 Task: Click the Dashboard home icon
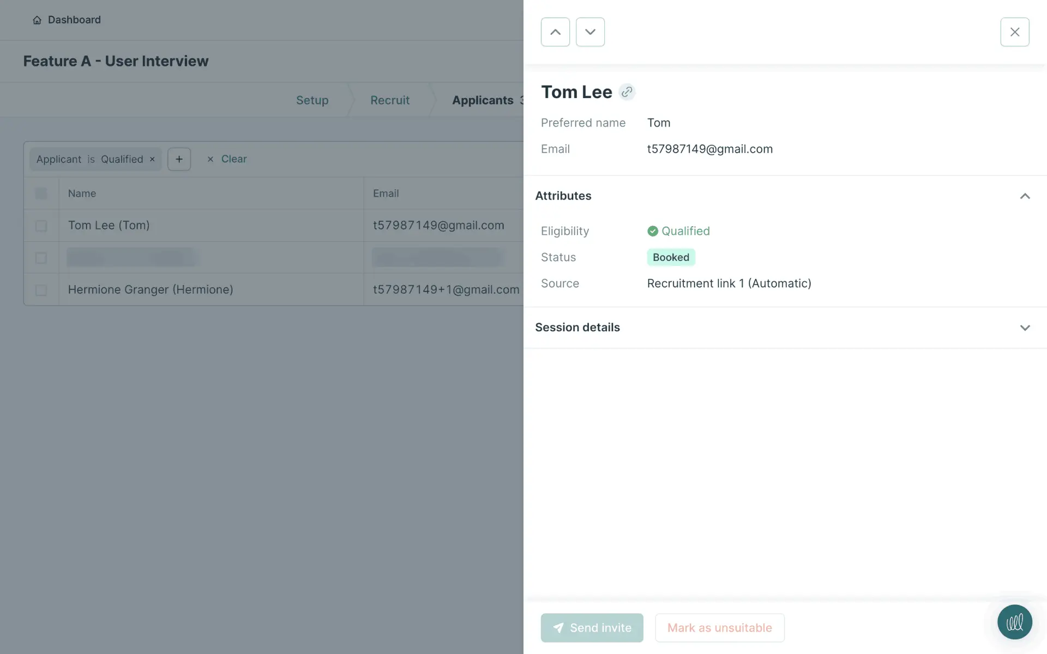[37, 20]
